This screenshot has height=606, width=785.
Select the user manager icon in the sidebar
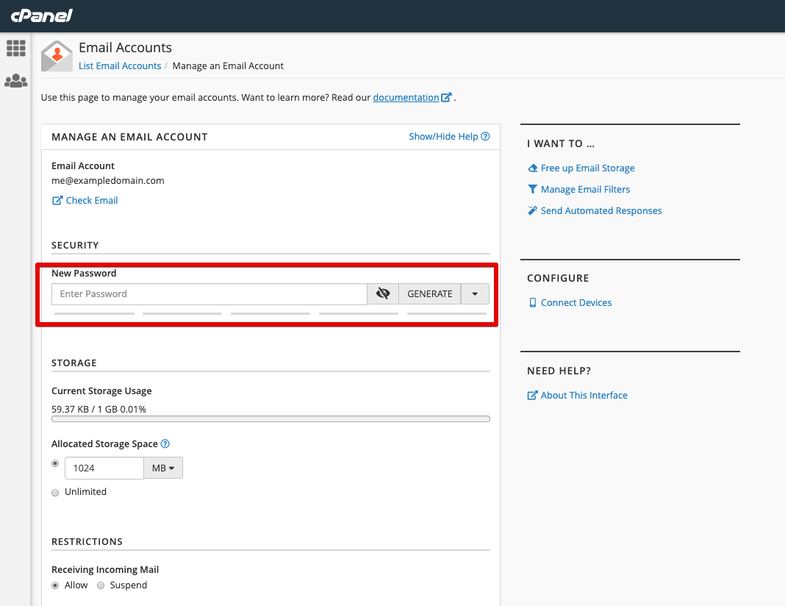coord(15,81)
